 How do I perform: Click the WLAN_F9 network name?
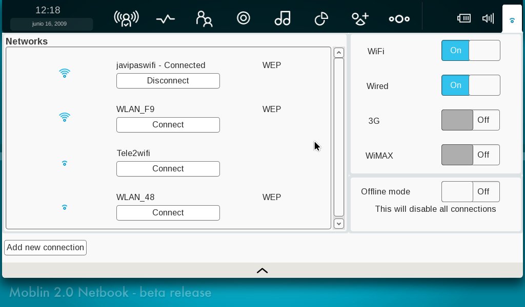pos(135,109)
